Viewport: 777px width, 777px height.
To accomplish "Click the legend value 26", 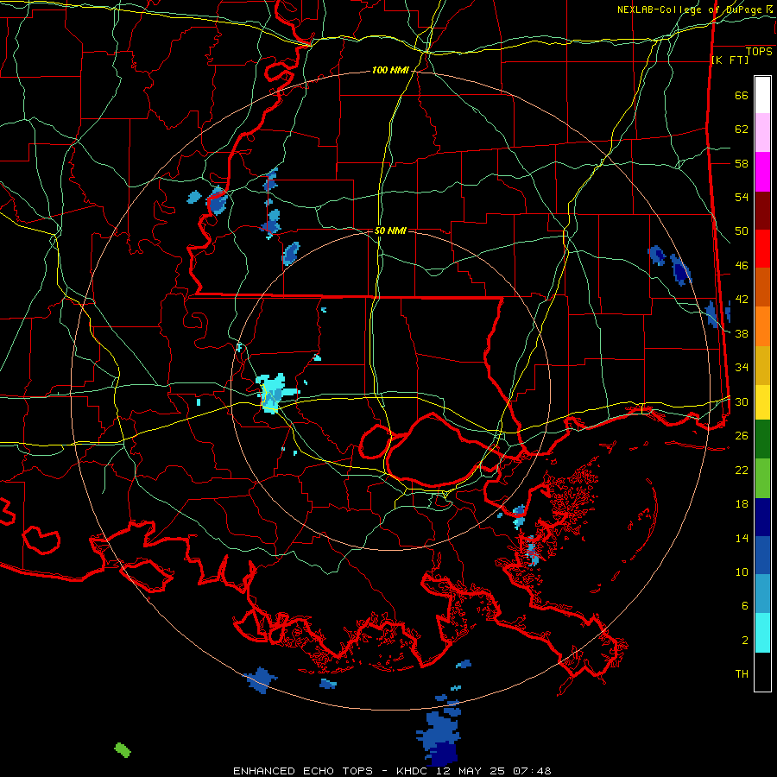I will pyautogui.click(x=742, y=436).
